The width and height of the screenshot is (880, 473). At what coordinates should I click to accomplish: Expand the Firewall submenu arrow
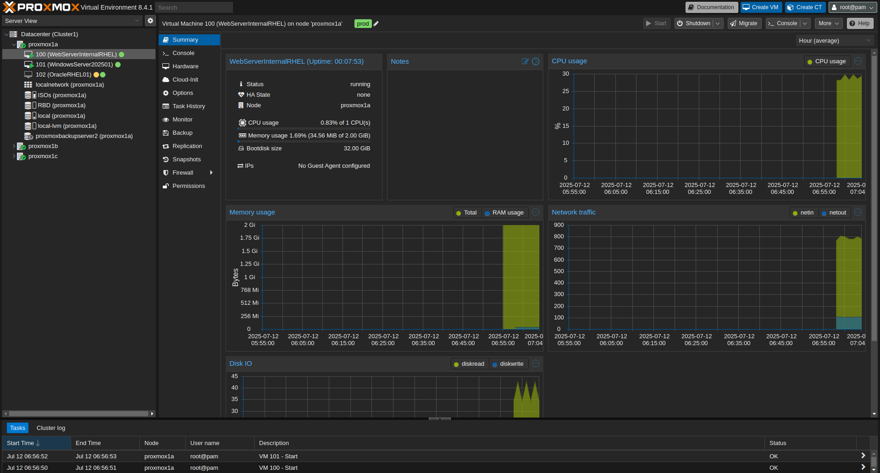[211, 173]
